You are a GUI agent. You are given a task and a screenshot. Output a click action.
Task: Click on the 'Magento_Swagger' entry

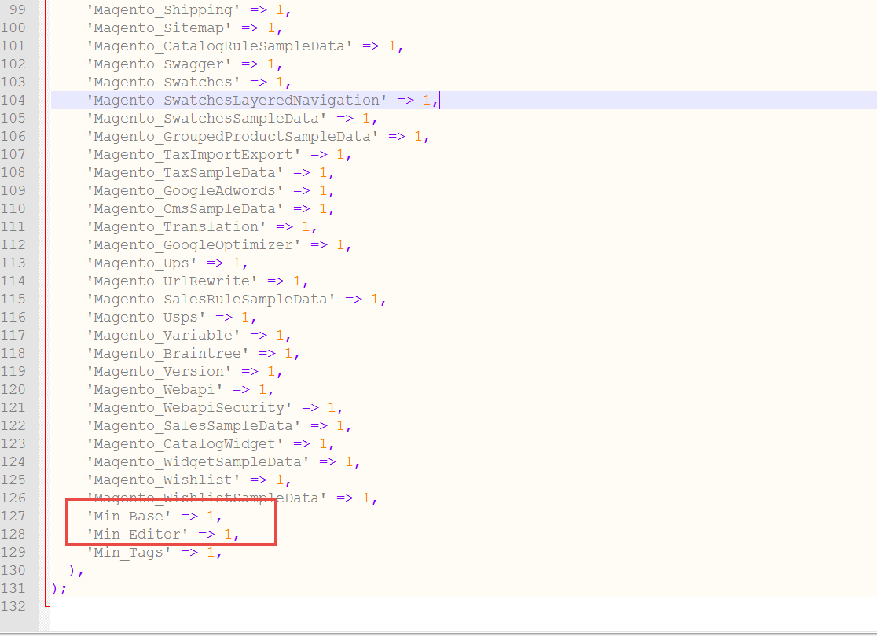click(185, 64)
